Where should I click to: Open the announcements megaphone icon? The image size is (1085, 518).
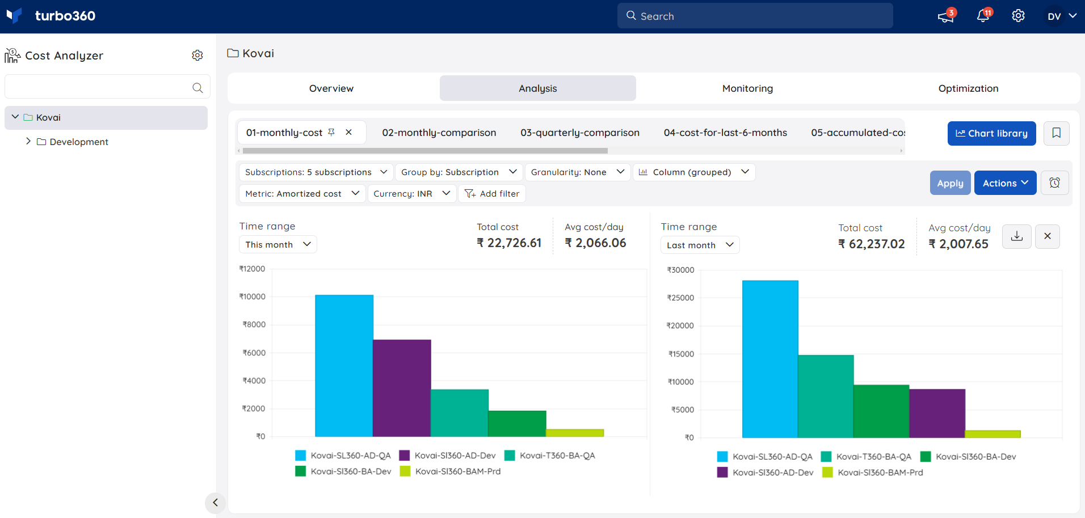(x=946, y=16)
